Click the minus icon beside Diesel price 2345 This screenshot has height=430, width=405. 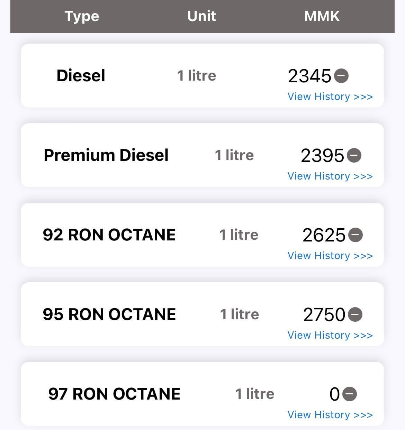(x=341, y=76)
